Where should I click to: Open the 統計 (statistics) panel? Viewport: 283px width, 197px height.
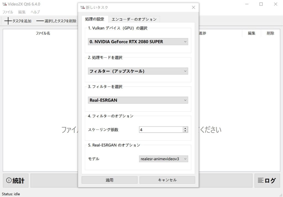click(x=15, y=180)
